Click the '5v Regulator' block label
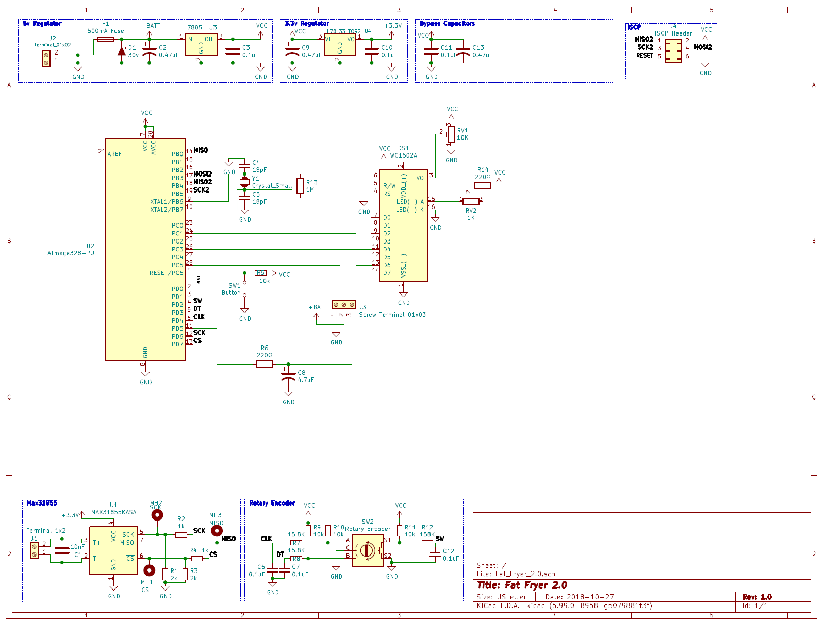This screenshot has height=624, width=826. coord(42,24)
